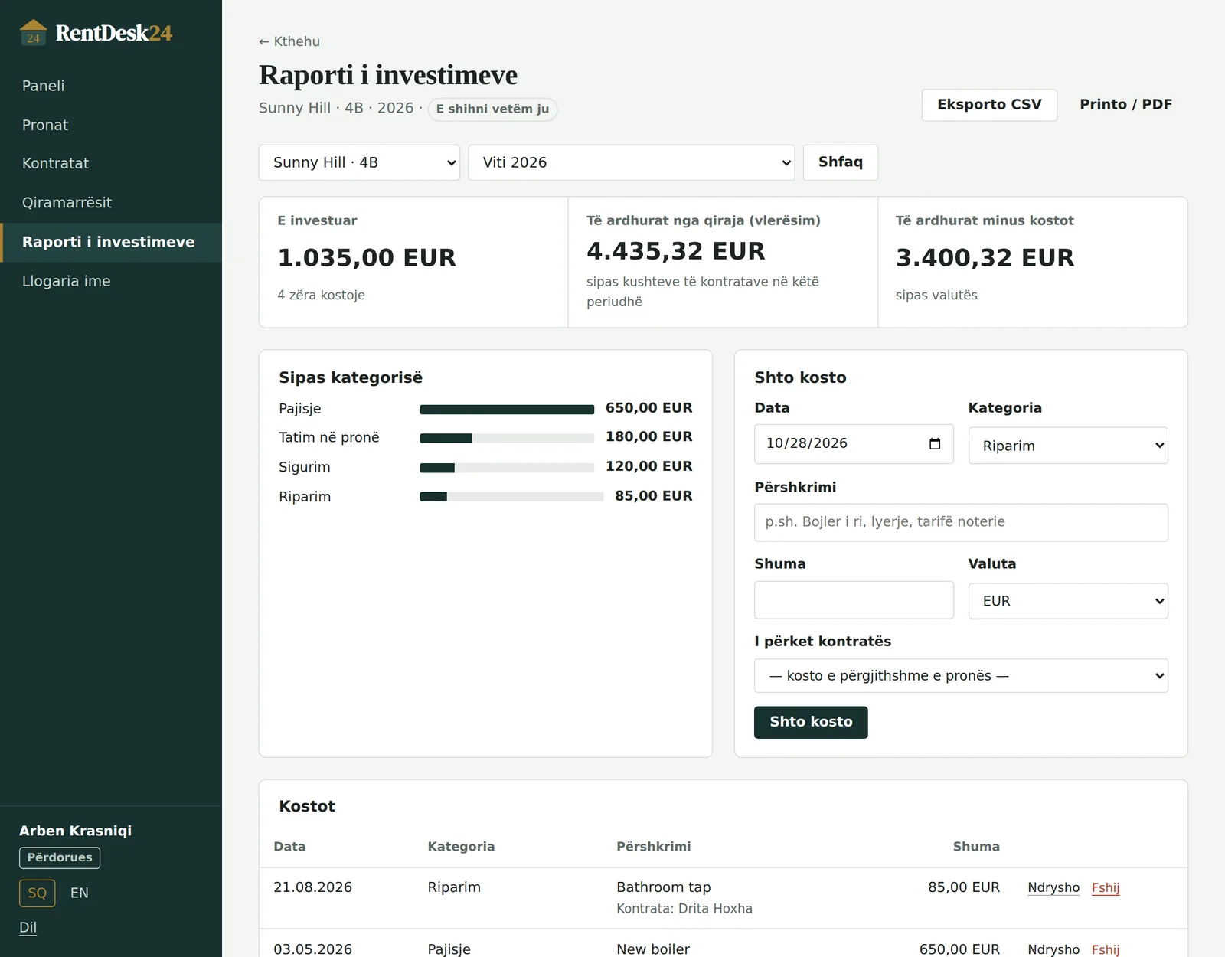This screenshot has width=1225, height=957.
Task: Go to Pronat in the sidebar
Action: click(x=111, y=125)
